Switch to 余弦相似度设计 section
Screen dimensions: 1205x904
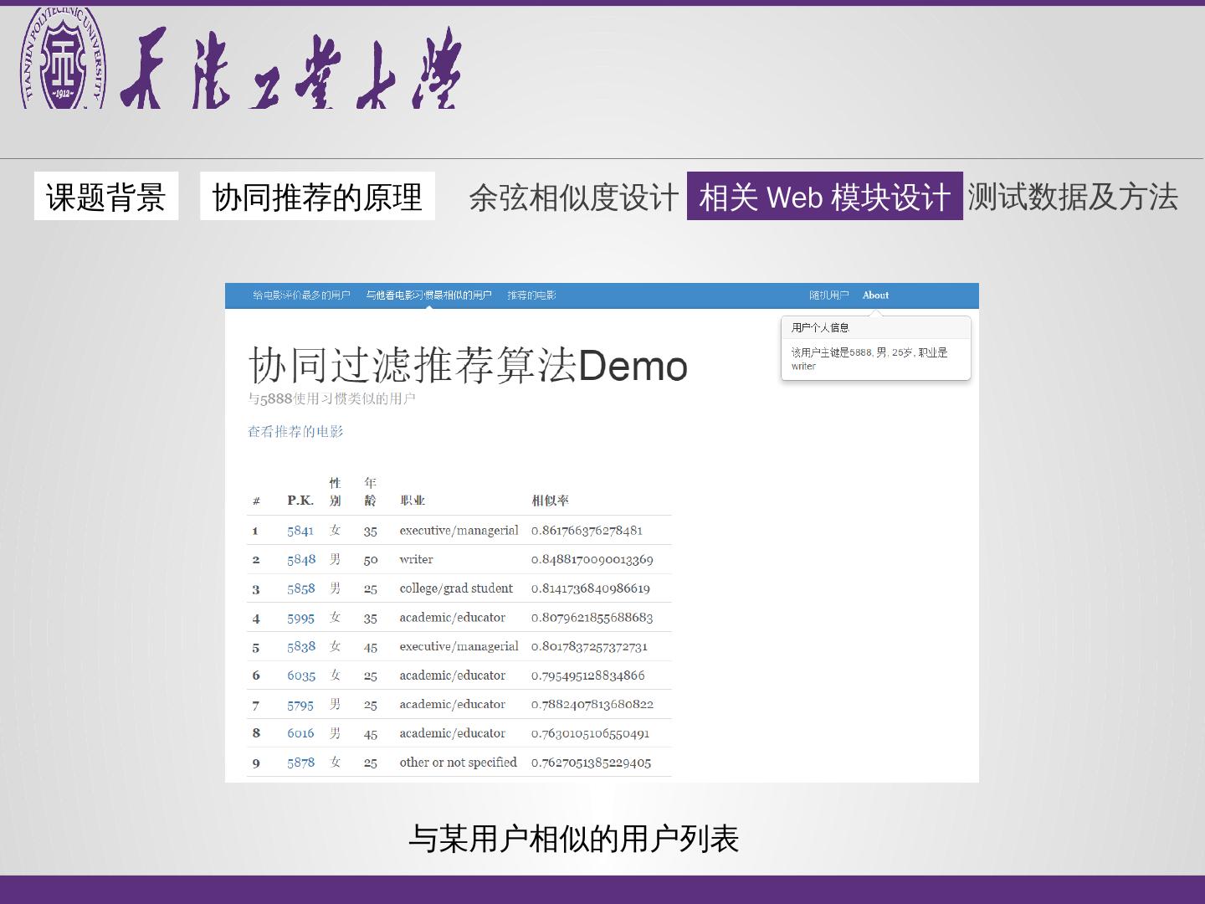pyautogui.click(x=573, y=198)
